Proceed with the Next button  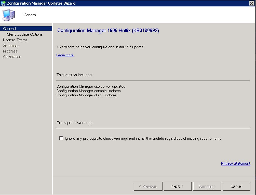(x=178, y=186)
